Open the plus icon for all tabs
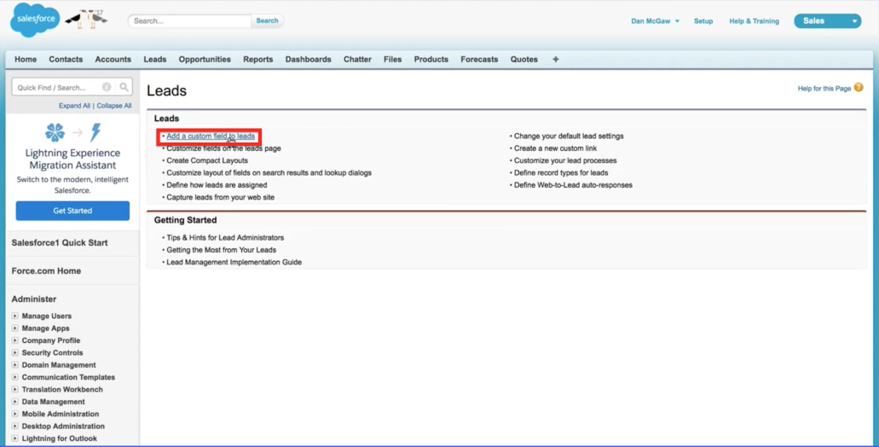Screen dimensions: 879x447 click(x=556, y=59)
